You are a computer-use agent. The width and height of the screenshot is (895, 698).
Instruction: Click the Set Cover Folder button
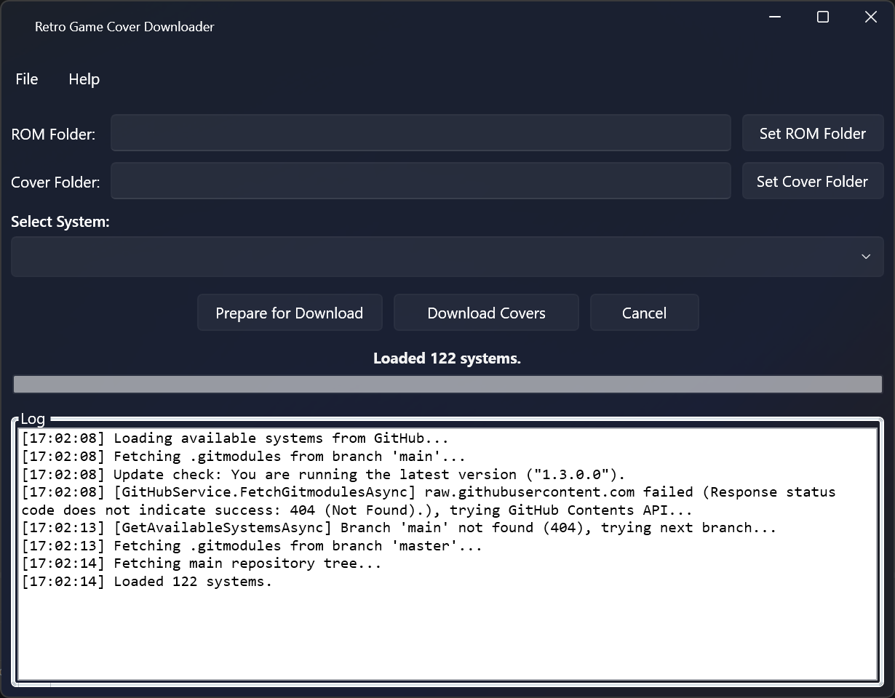click(x=813, y=181)
